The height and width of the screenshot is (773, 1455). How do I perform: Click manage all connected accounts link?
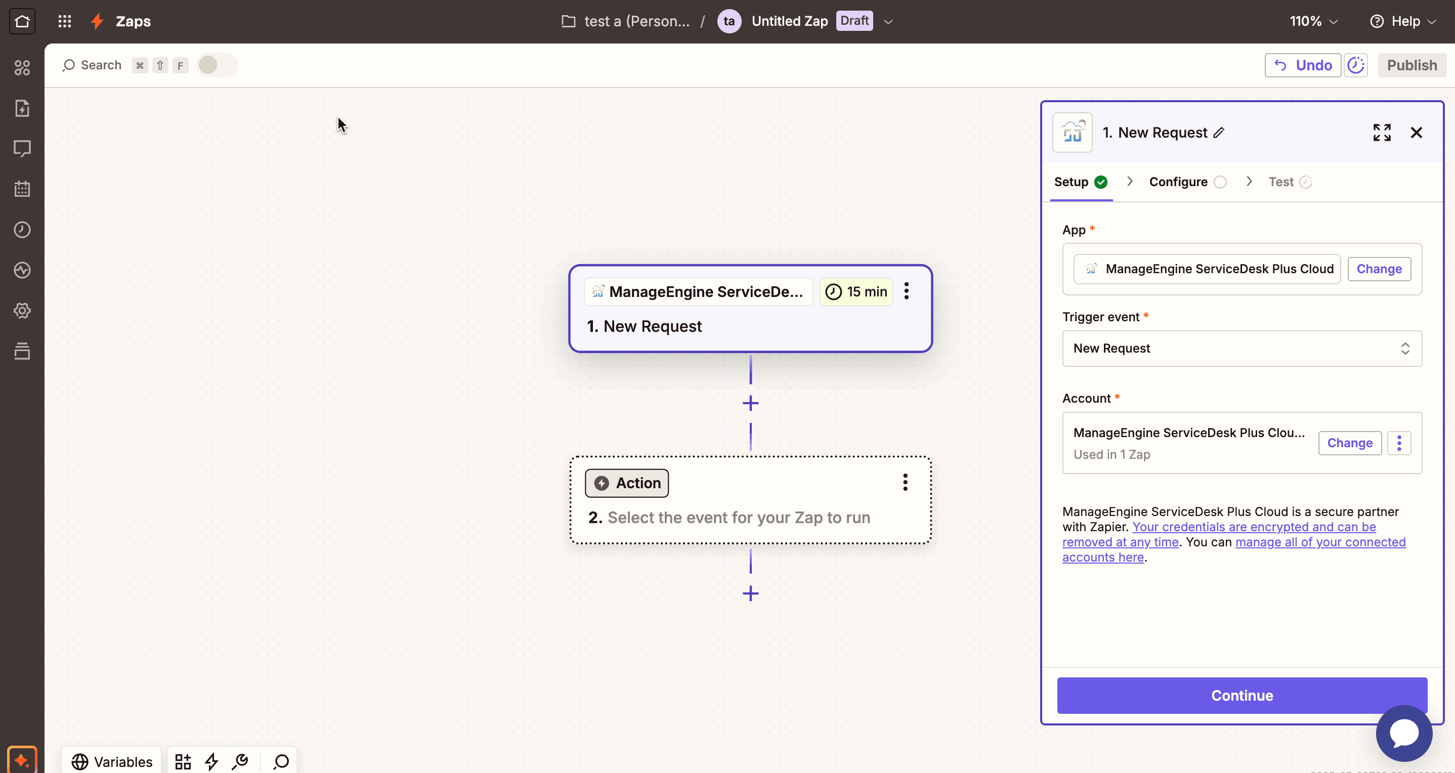[1319, 543]
